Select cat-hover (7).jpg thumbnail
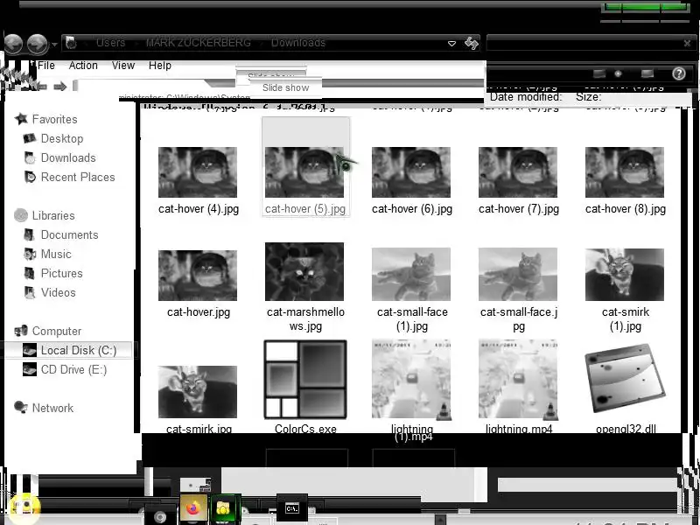 coord(518,172)
